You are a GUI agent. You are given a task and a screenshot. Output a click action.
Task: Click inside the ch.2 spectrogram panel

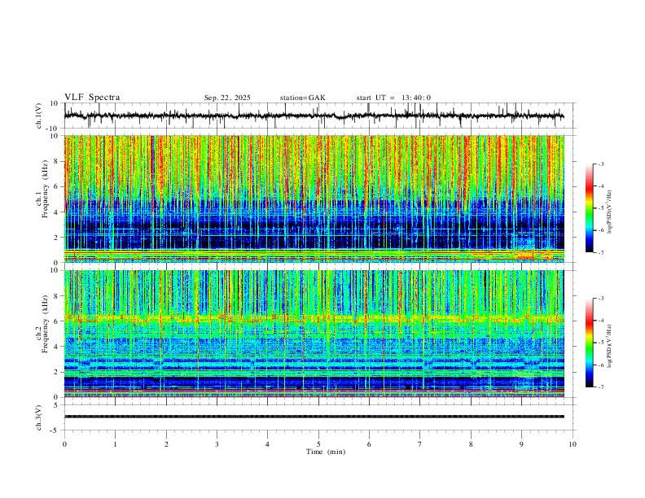(x=314, y=334)
